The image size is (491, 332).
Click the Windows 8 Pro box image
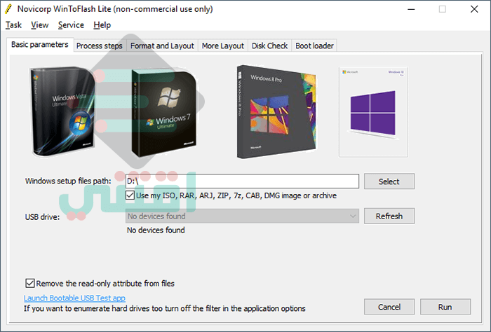276,111
